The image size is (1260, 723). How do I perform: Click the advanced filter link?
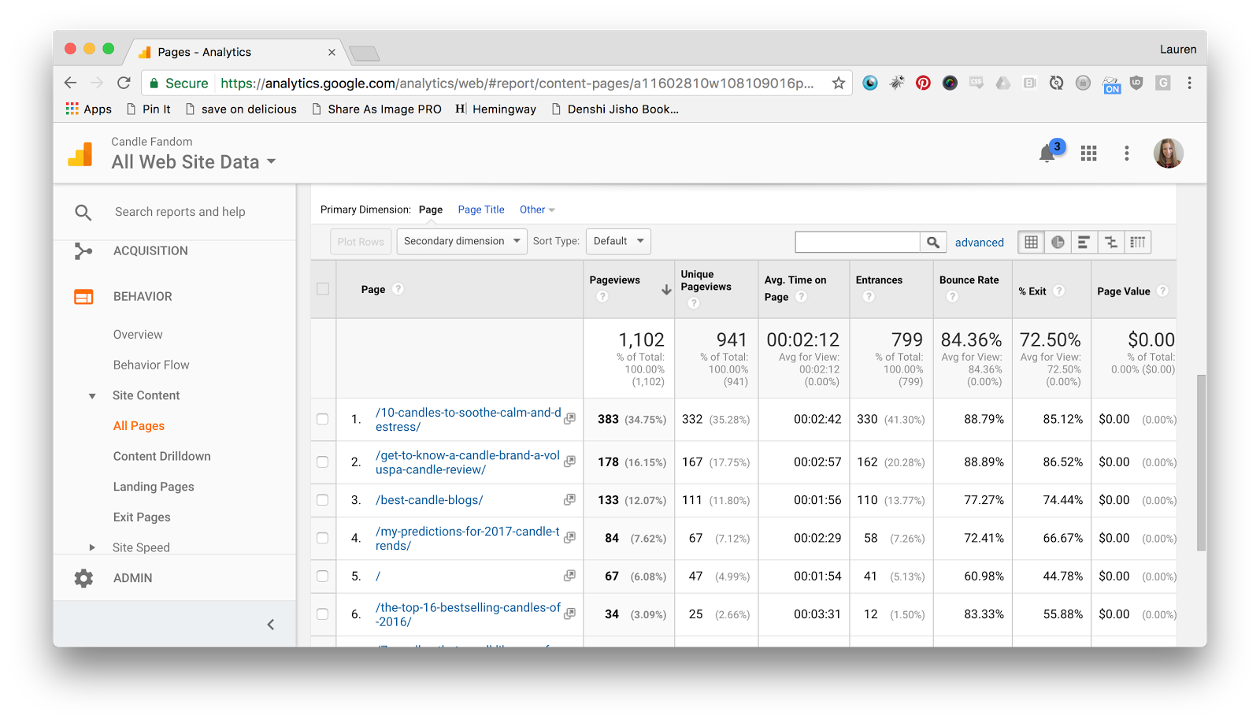(x=979, y=243)
